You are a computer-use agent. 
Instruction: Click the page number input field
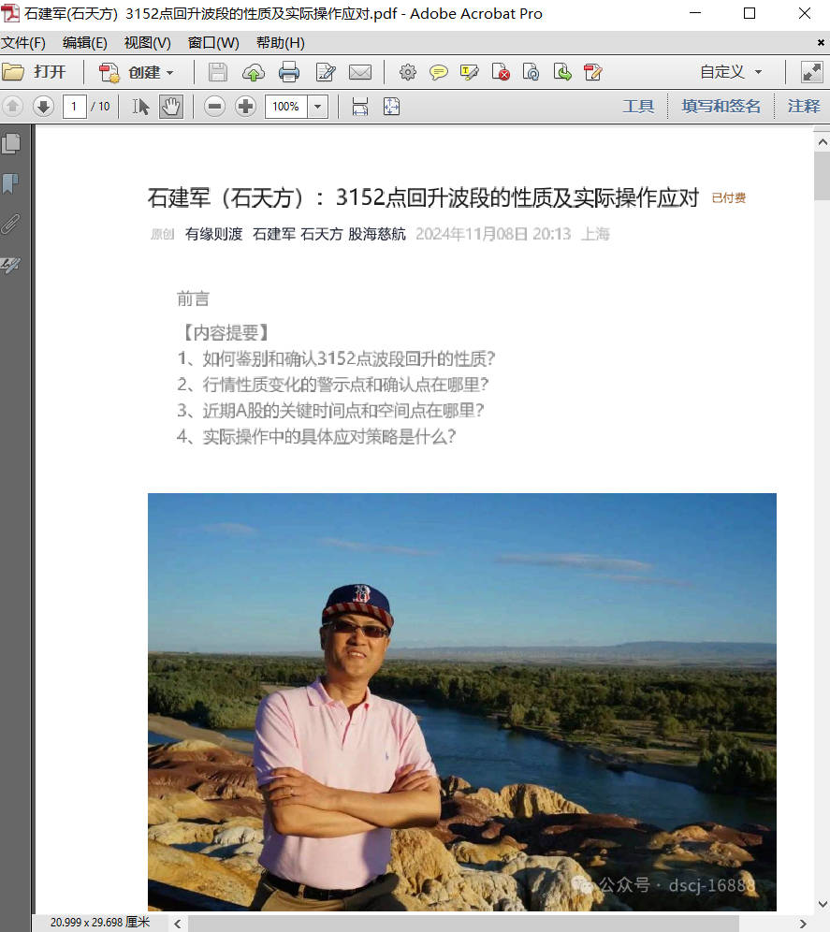click(74, 107)
